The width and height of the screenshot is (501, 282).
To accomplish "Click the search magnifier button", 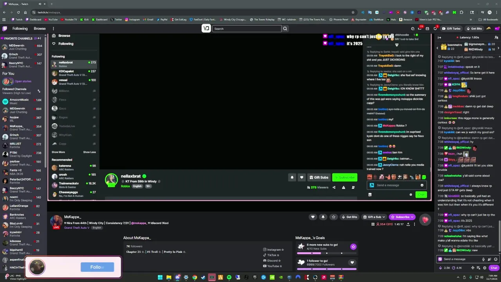I will (x=285, y=29).
